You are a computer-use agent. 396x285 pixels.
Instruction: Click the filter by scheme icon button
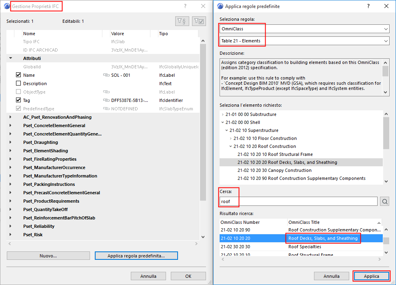coord(182,21)
